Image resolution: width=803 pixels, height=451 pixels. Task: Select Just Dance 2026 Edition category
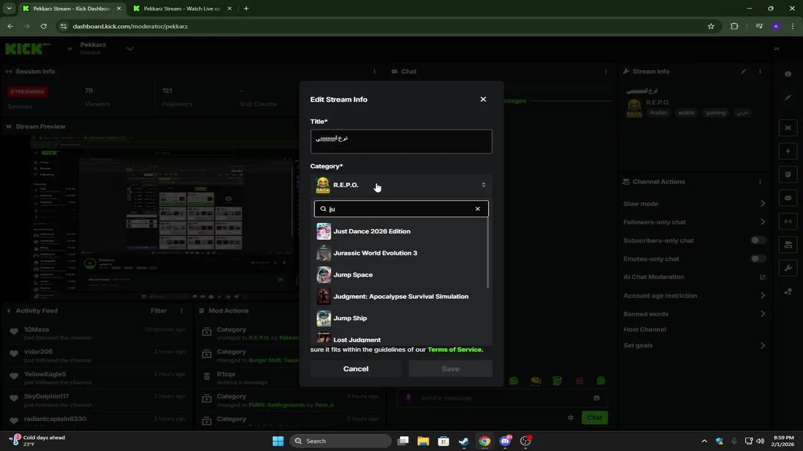tap(401, 231)
